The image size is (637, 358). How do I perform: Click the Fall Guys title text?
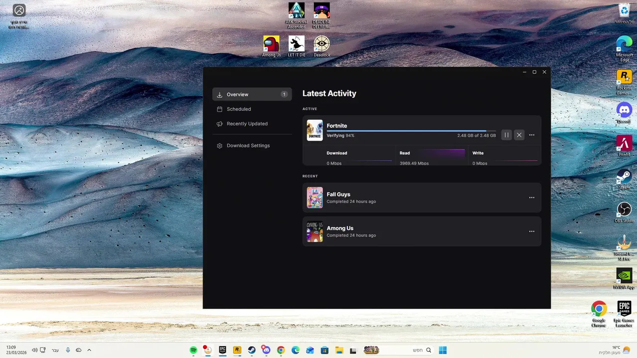pos(338,194)
